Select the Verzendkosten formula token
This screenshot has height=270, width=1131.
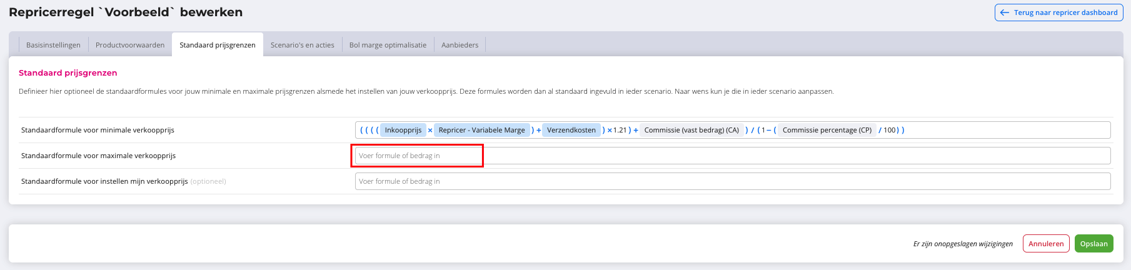click(x=571, y=130)
